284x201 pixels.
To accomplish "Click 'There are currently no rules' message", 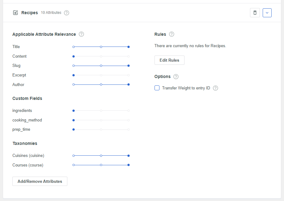I will click(x=190, y=46).
